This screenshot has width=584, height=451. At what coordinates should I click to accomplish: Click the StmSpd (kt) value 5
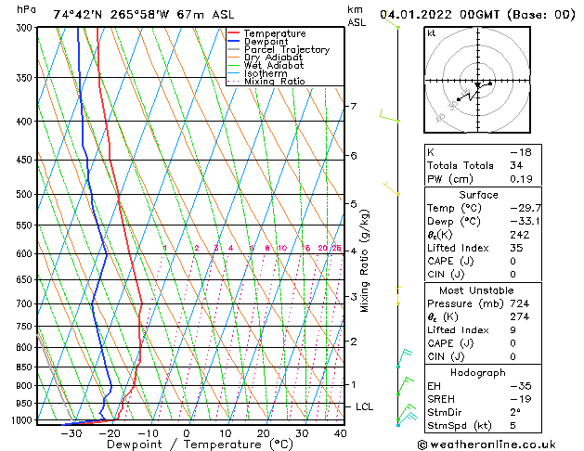tap(513, 426)
